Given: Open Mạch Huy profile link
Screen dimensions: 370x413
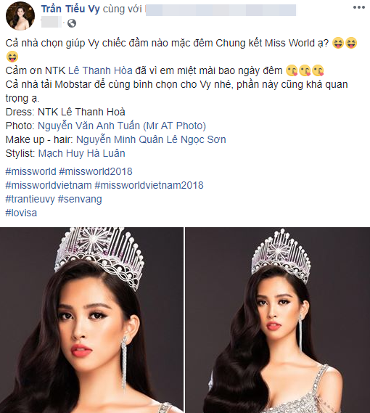Looking at the screenshot, I should point(61,153).
